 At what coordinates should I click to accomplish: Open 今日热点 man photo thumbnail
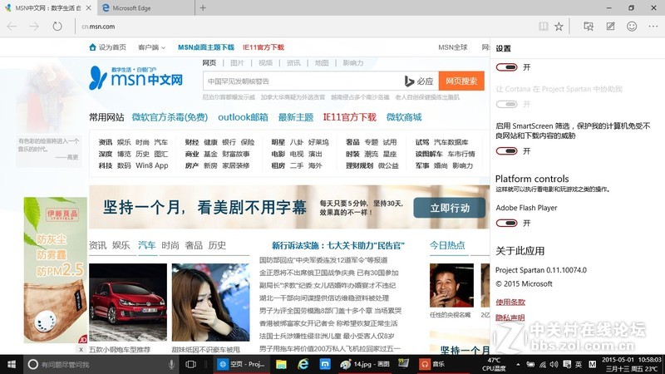coord(451,285)
